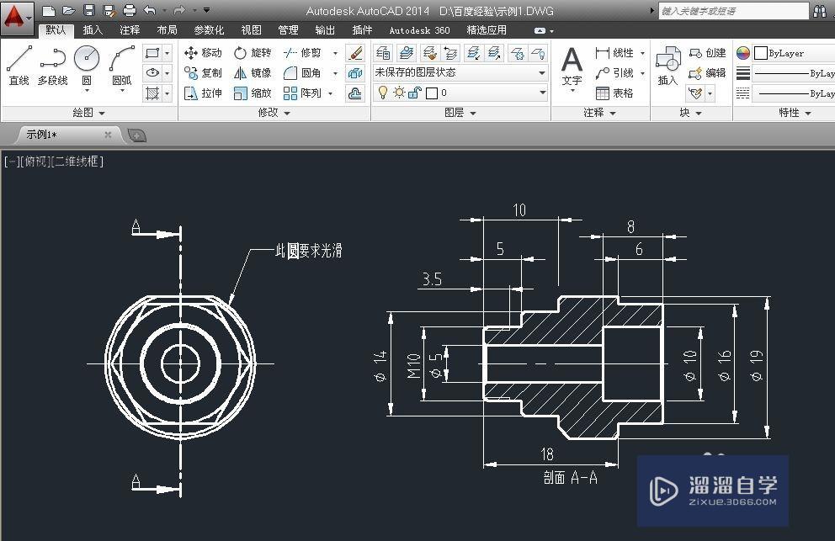Click the 创建 create block button

tap(707, 53)
